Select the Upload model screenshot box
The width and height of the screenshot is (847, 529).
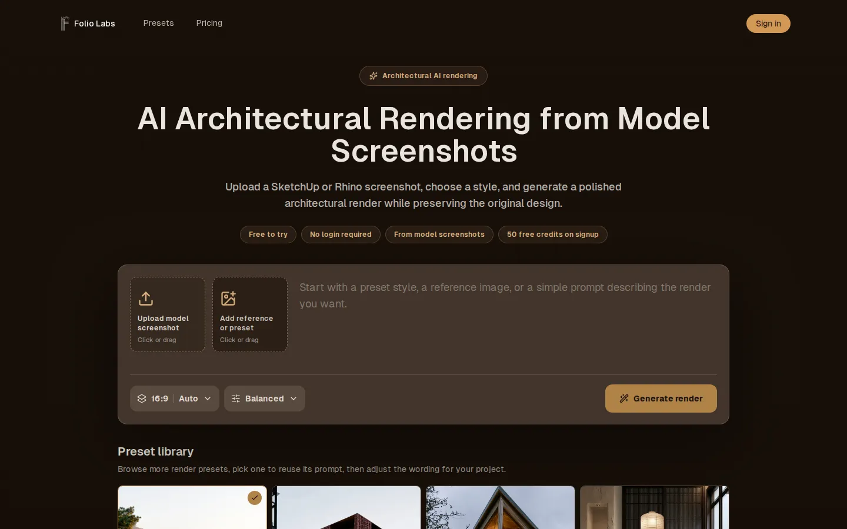click(x=168, y=314)
